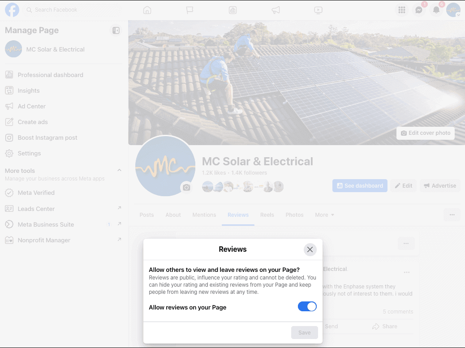
Task: Click Save in the Reviews dialog
Action: (305, 333)
